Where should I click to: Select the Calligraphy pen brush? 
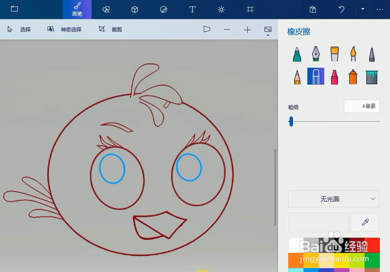click(x=316, y=54)
